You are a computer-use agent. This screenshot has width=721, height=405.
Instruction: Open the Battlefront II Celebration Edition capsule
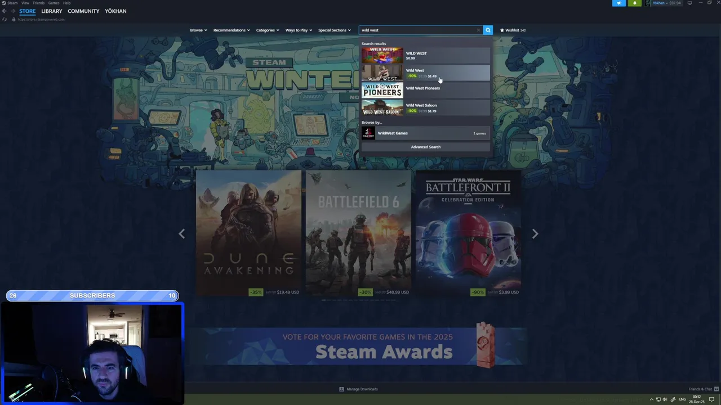[x=468, y=233]
